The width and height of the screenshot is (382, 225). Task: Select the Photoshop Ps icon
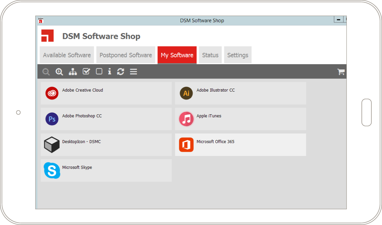click(52, 119)
